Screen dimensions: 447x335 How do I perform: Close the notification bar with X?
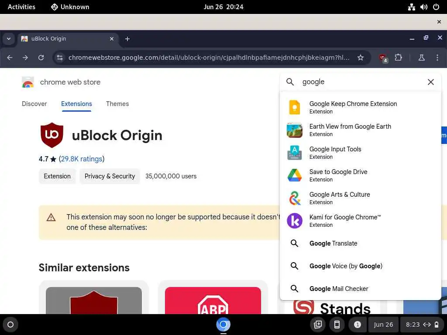click(x=439, y=22)
